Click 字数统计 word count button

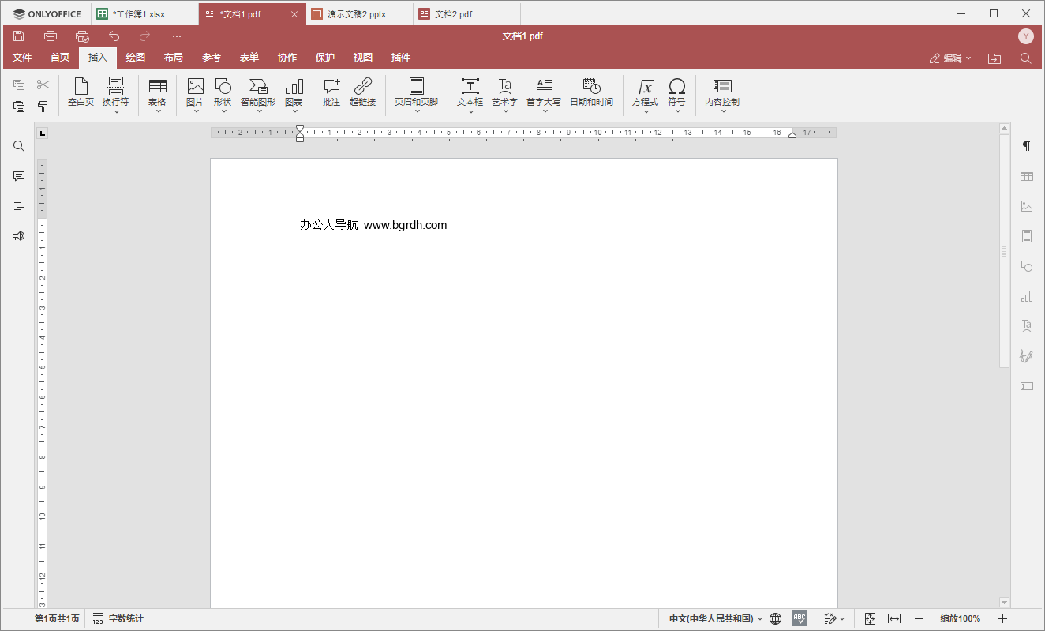click(x=118, y=618)
